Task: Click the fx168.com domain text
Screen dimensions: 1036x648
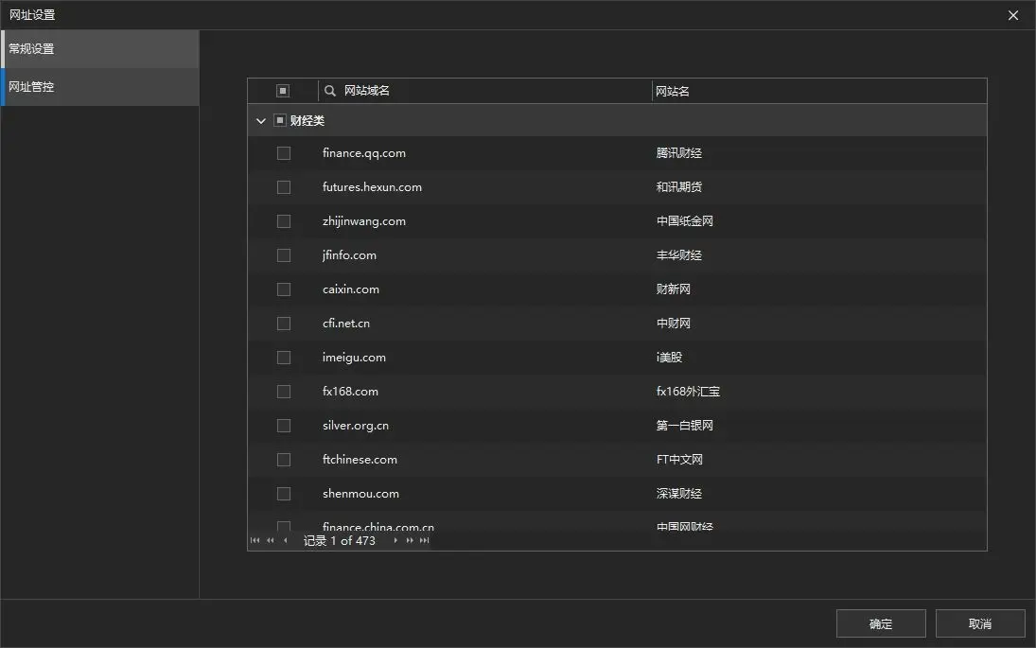Action: pos(350,392)
